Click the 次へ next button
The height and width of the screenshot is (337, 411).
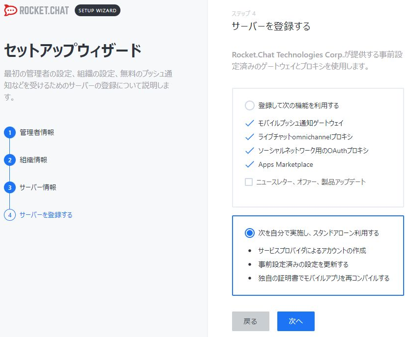click(x=295, y=321)
